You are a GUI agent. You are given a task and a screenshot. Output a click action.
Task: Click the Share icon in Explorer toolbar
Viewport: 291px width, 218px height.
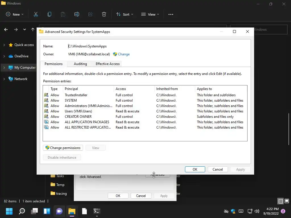[90, 14]
